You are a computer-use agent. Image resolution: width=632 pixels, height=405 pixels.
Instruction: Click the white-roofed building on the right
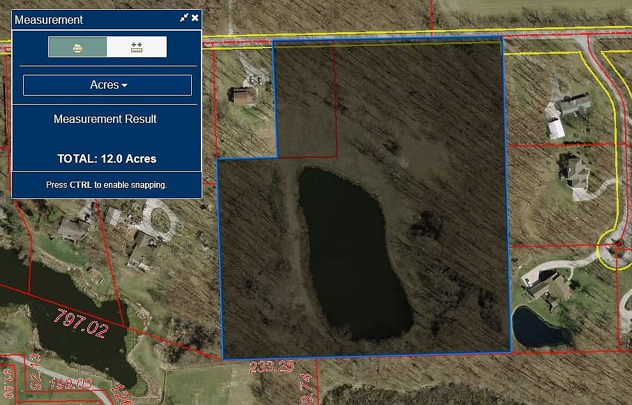pyautogui.click(x=557, y=129)
